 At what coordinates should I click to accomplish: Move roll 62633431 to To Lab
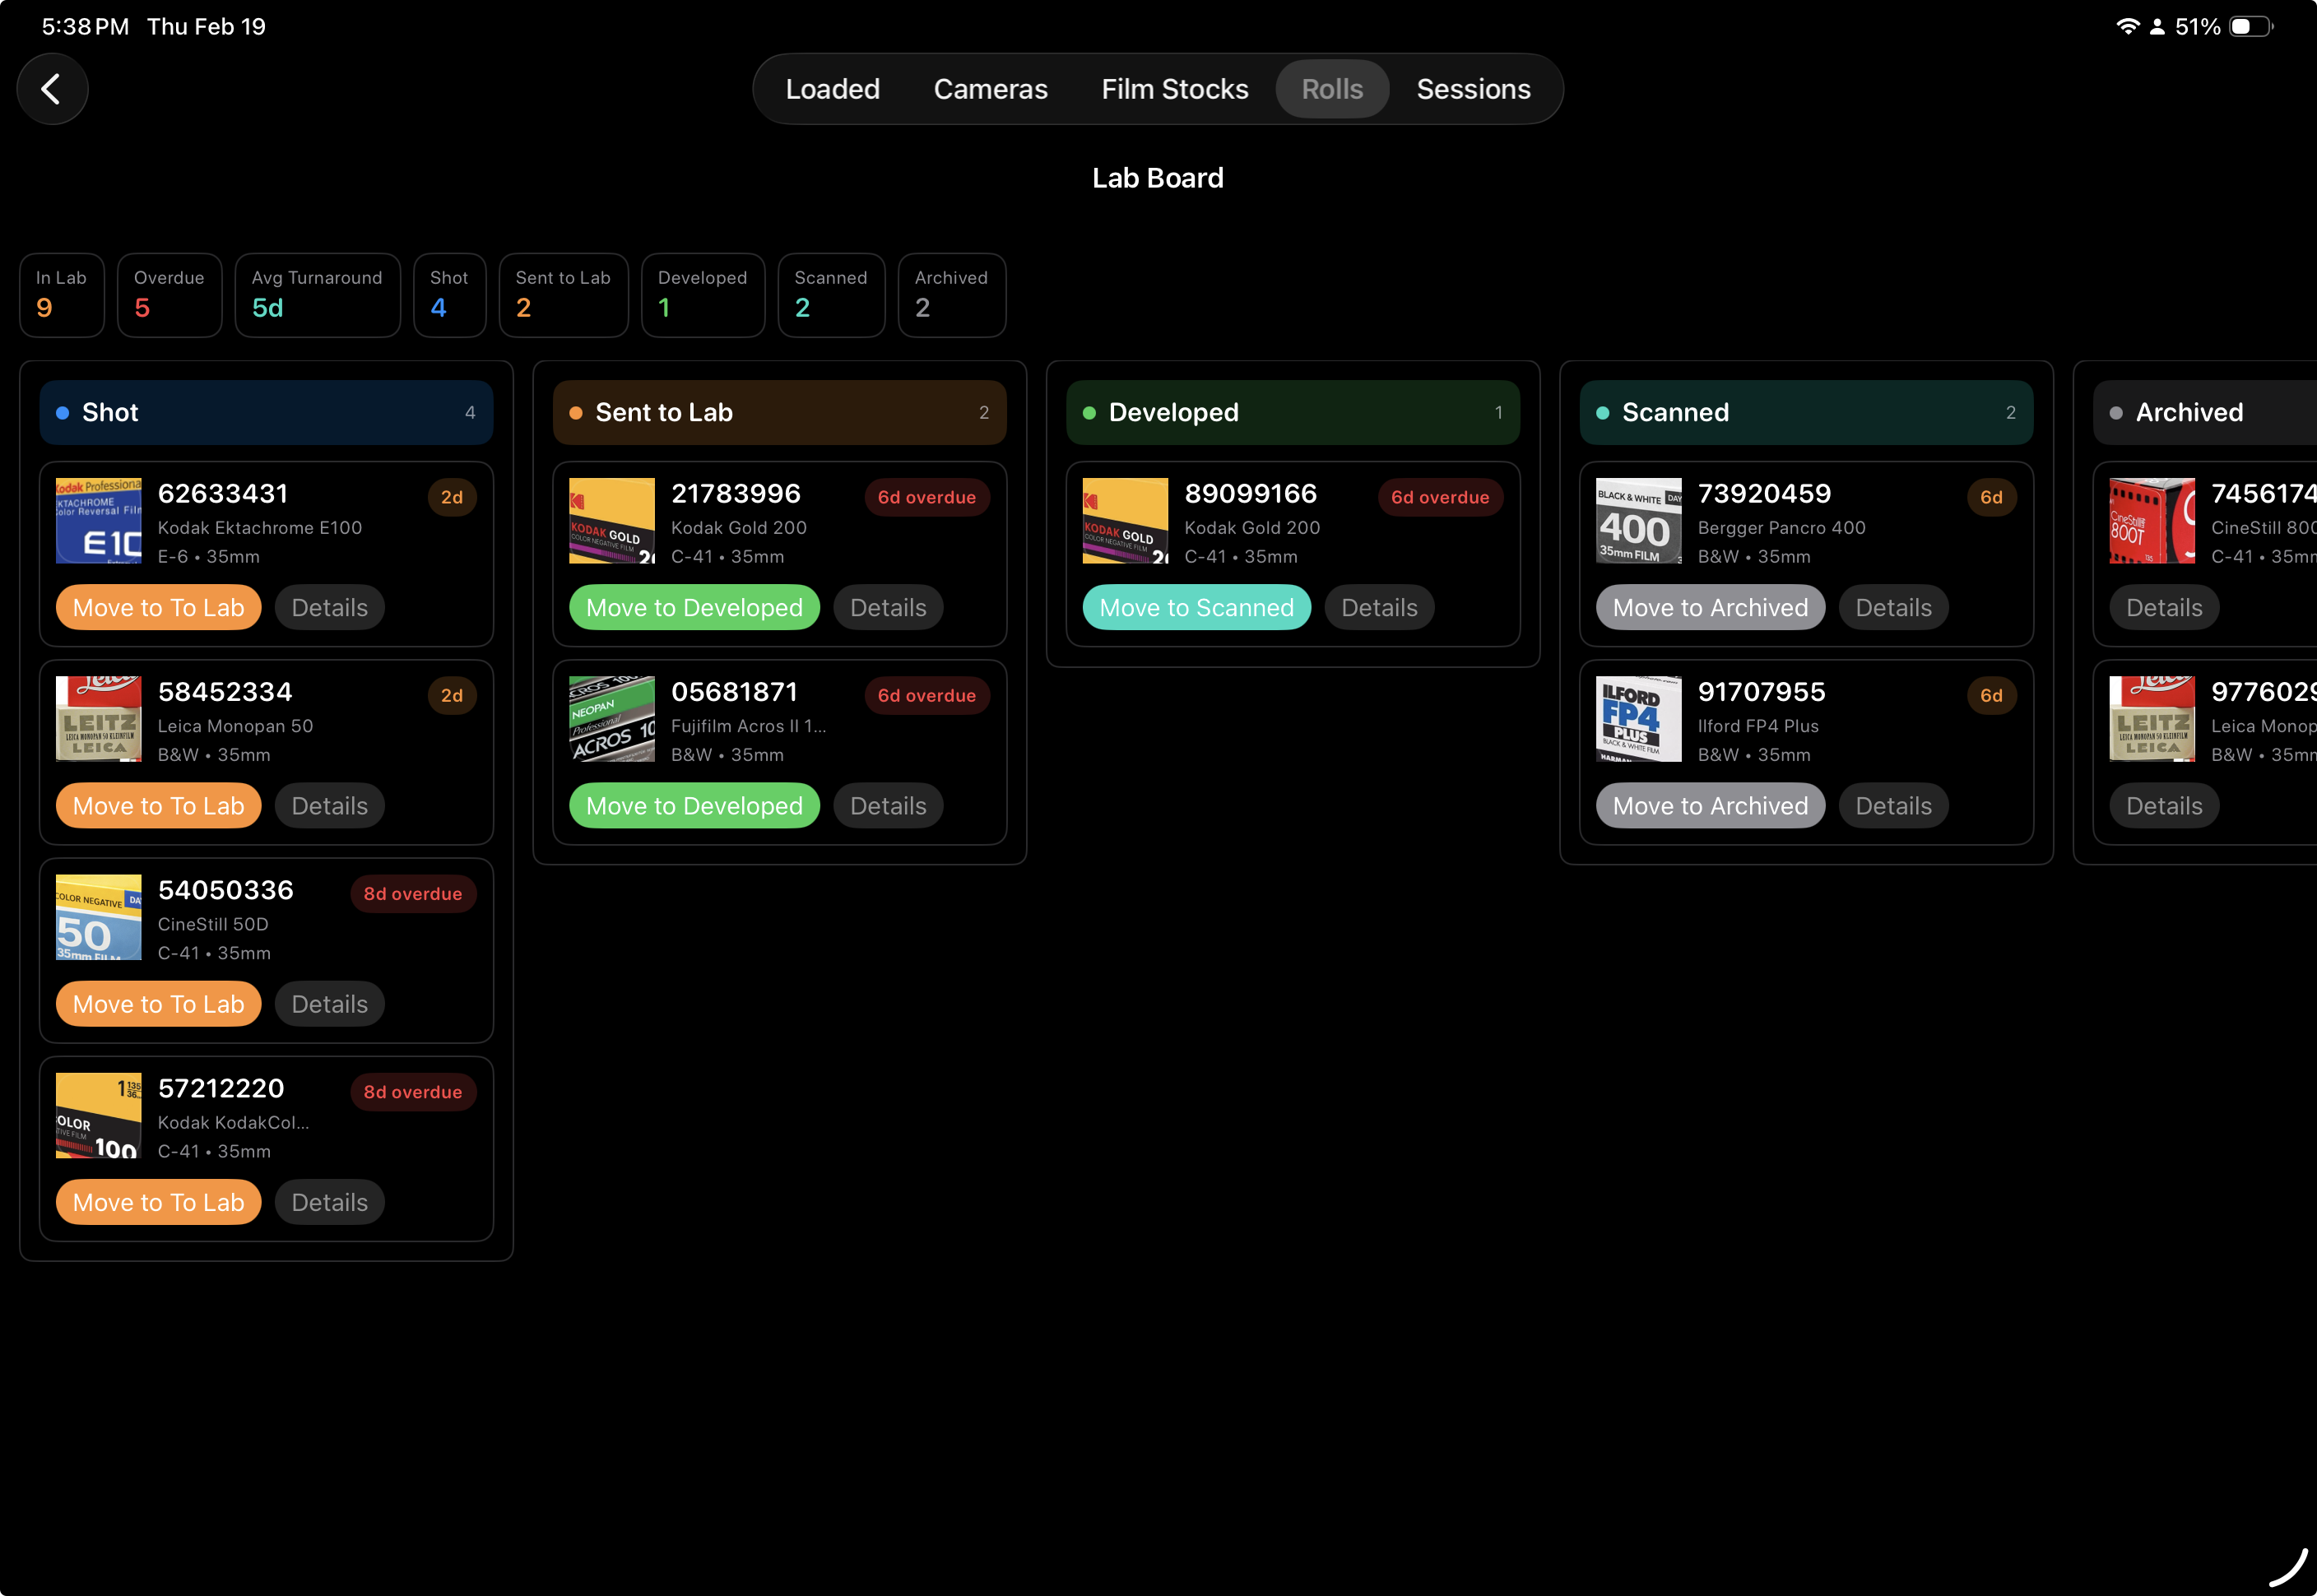tap(158, 607)
